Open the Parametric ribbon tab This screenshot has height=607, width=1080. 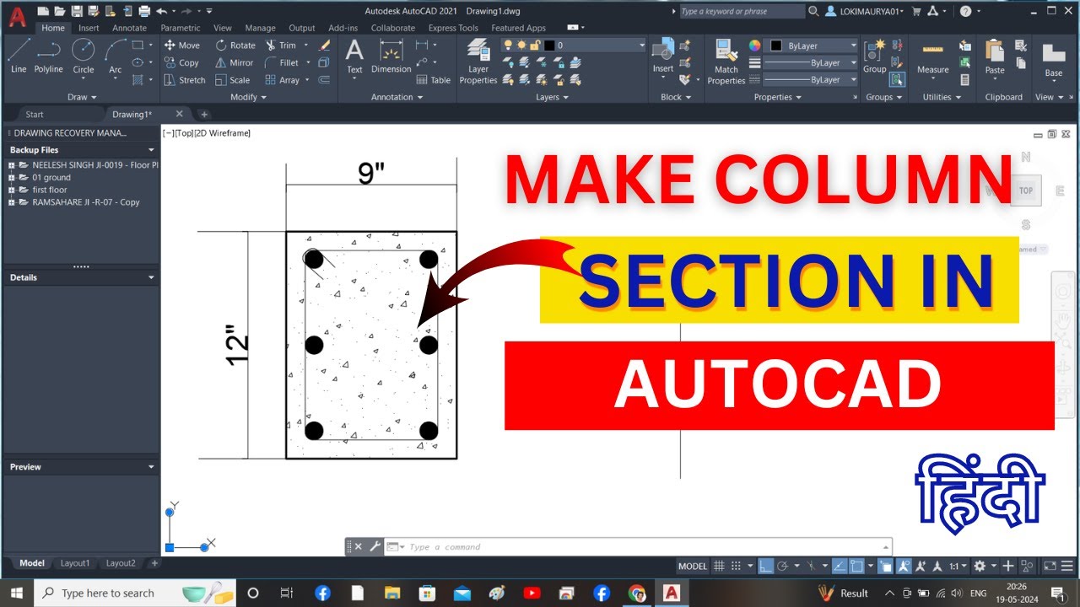(181, 28)
